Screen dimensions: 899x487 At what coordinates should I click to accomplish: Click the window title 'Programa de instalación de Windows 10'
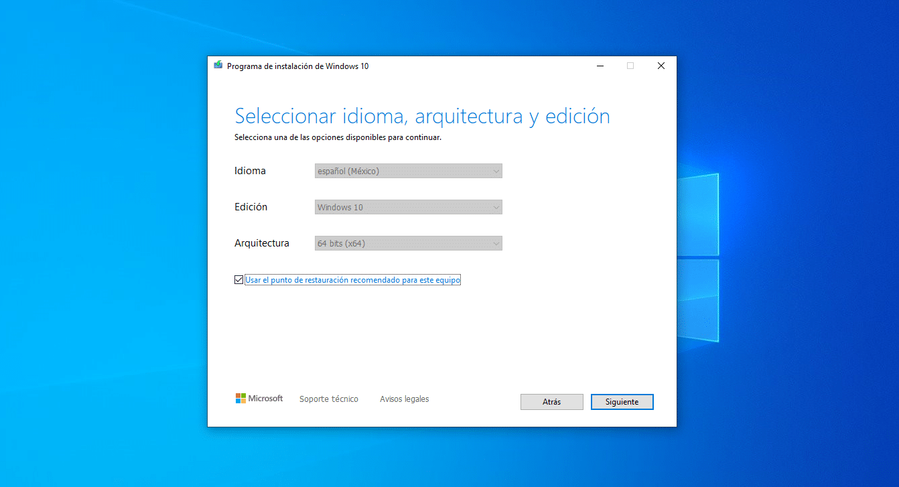point(297,66)
